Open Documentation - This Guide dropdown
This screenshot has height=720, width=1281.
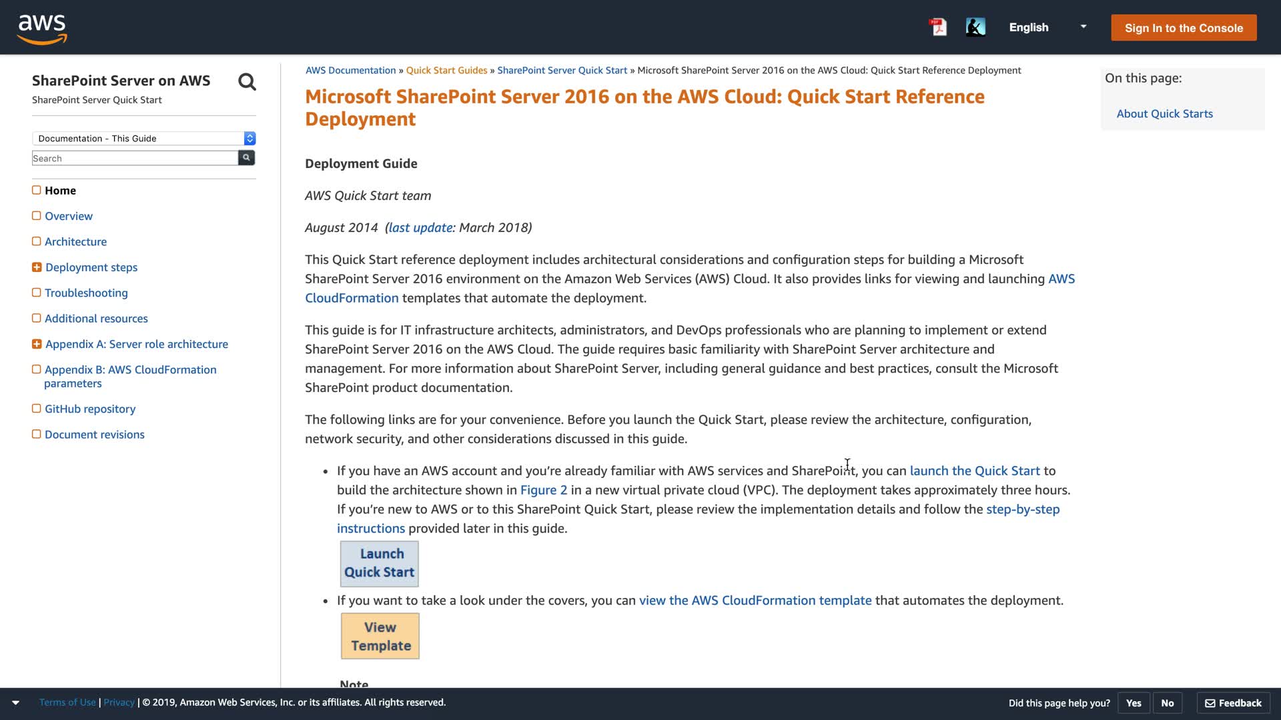click(x=144, y=138)
